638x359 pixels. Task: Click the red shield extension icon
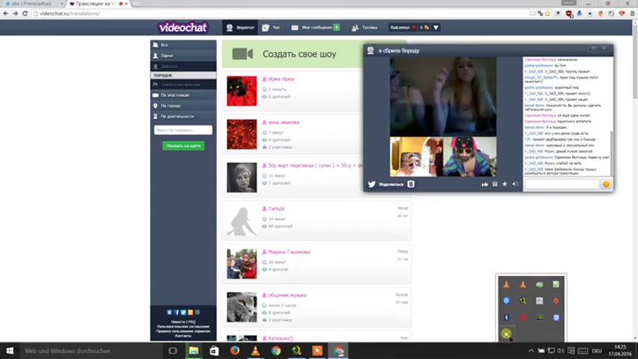pos(569,14)
